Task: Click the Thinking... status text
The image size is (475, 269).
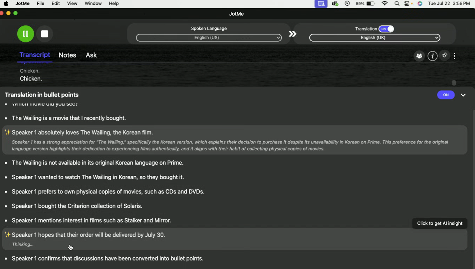Action: [x=23, y=245]
